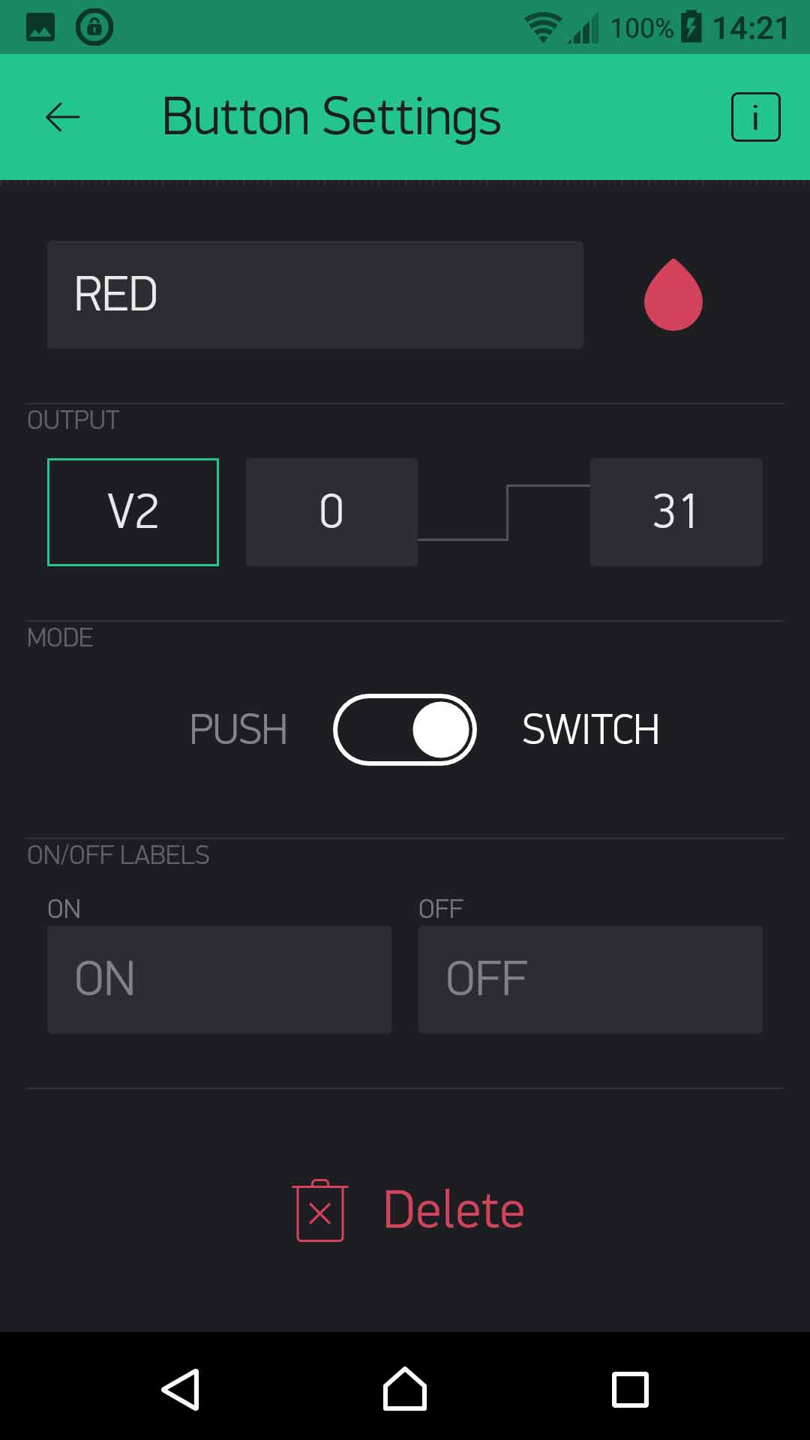The width and height of the screenshot is (810, 1440).
Task: Edit the high output value 31
Action: [676, 512]
